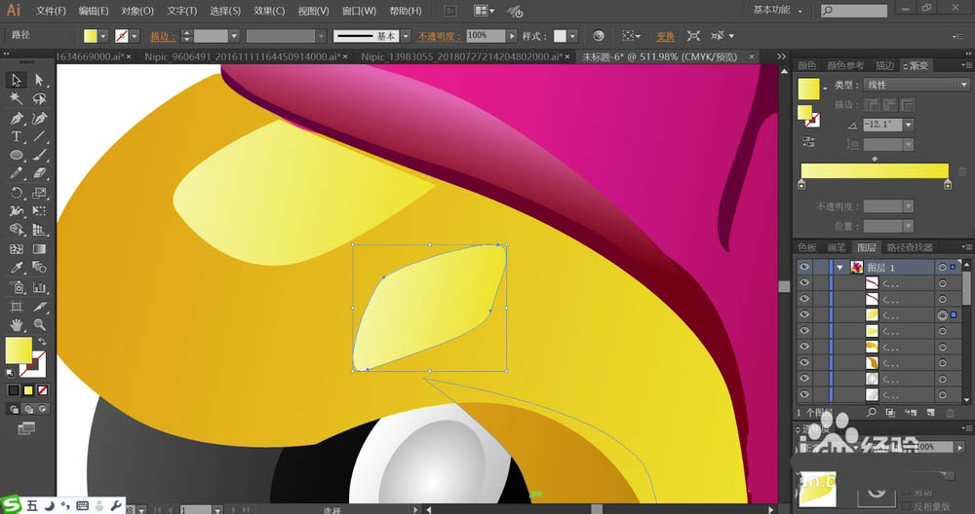
Task: Select the Selection tool (black arrow)
Action: (17, 80)
